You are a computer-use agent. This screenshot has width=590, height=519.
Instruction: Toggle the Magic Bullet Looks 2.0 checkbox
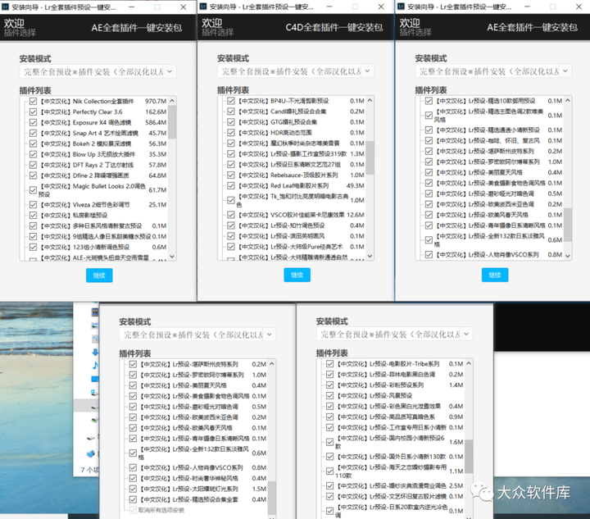pyautogui.click(x=33, y=189)
